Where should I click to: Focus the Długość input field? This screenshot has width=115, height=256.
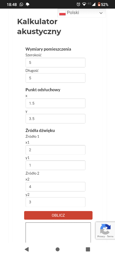click(x=55, y=78)
